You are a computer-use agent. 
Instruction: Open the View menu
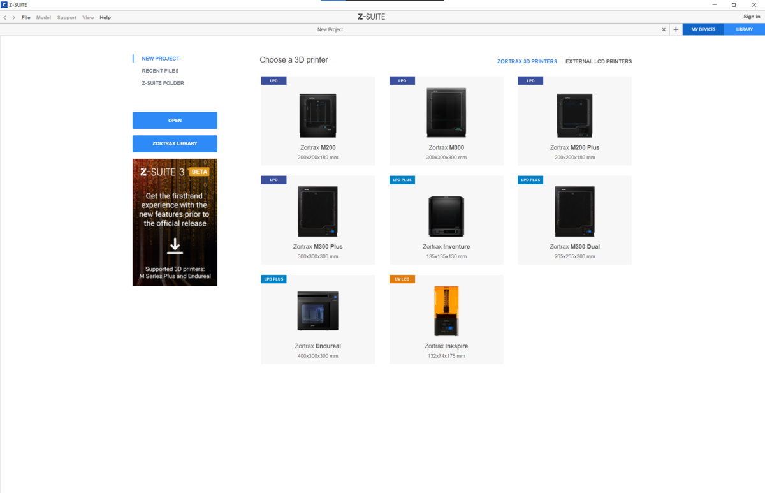[x=88, y=17]
